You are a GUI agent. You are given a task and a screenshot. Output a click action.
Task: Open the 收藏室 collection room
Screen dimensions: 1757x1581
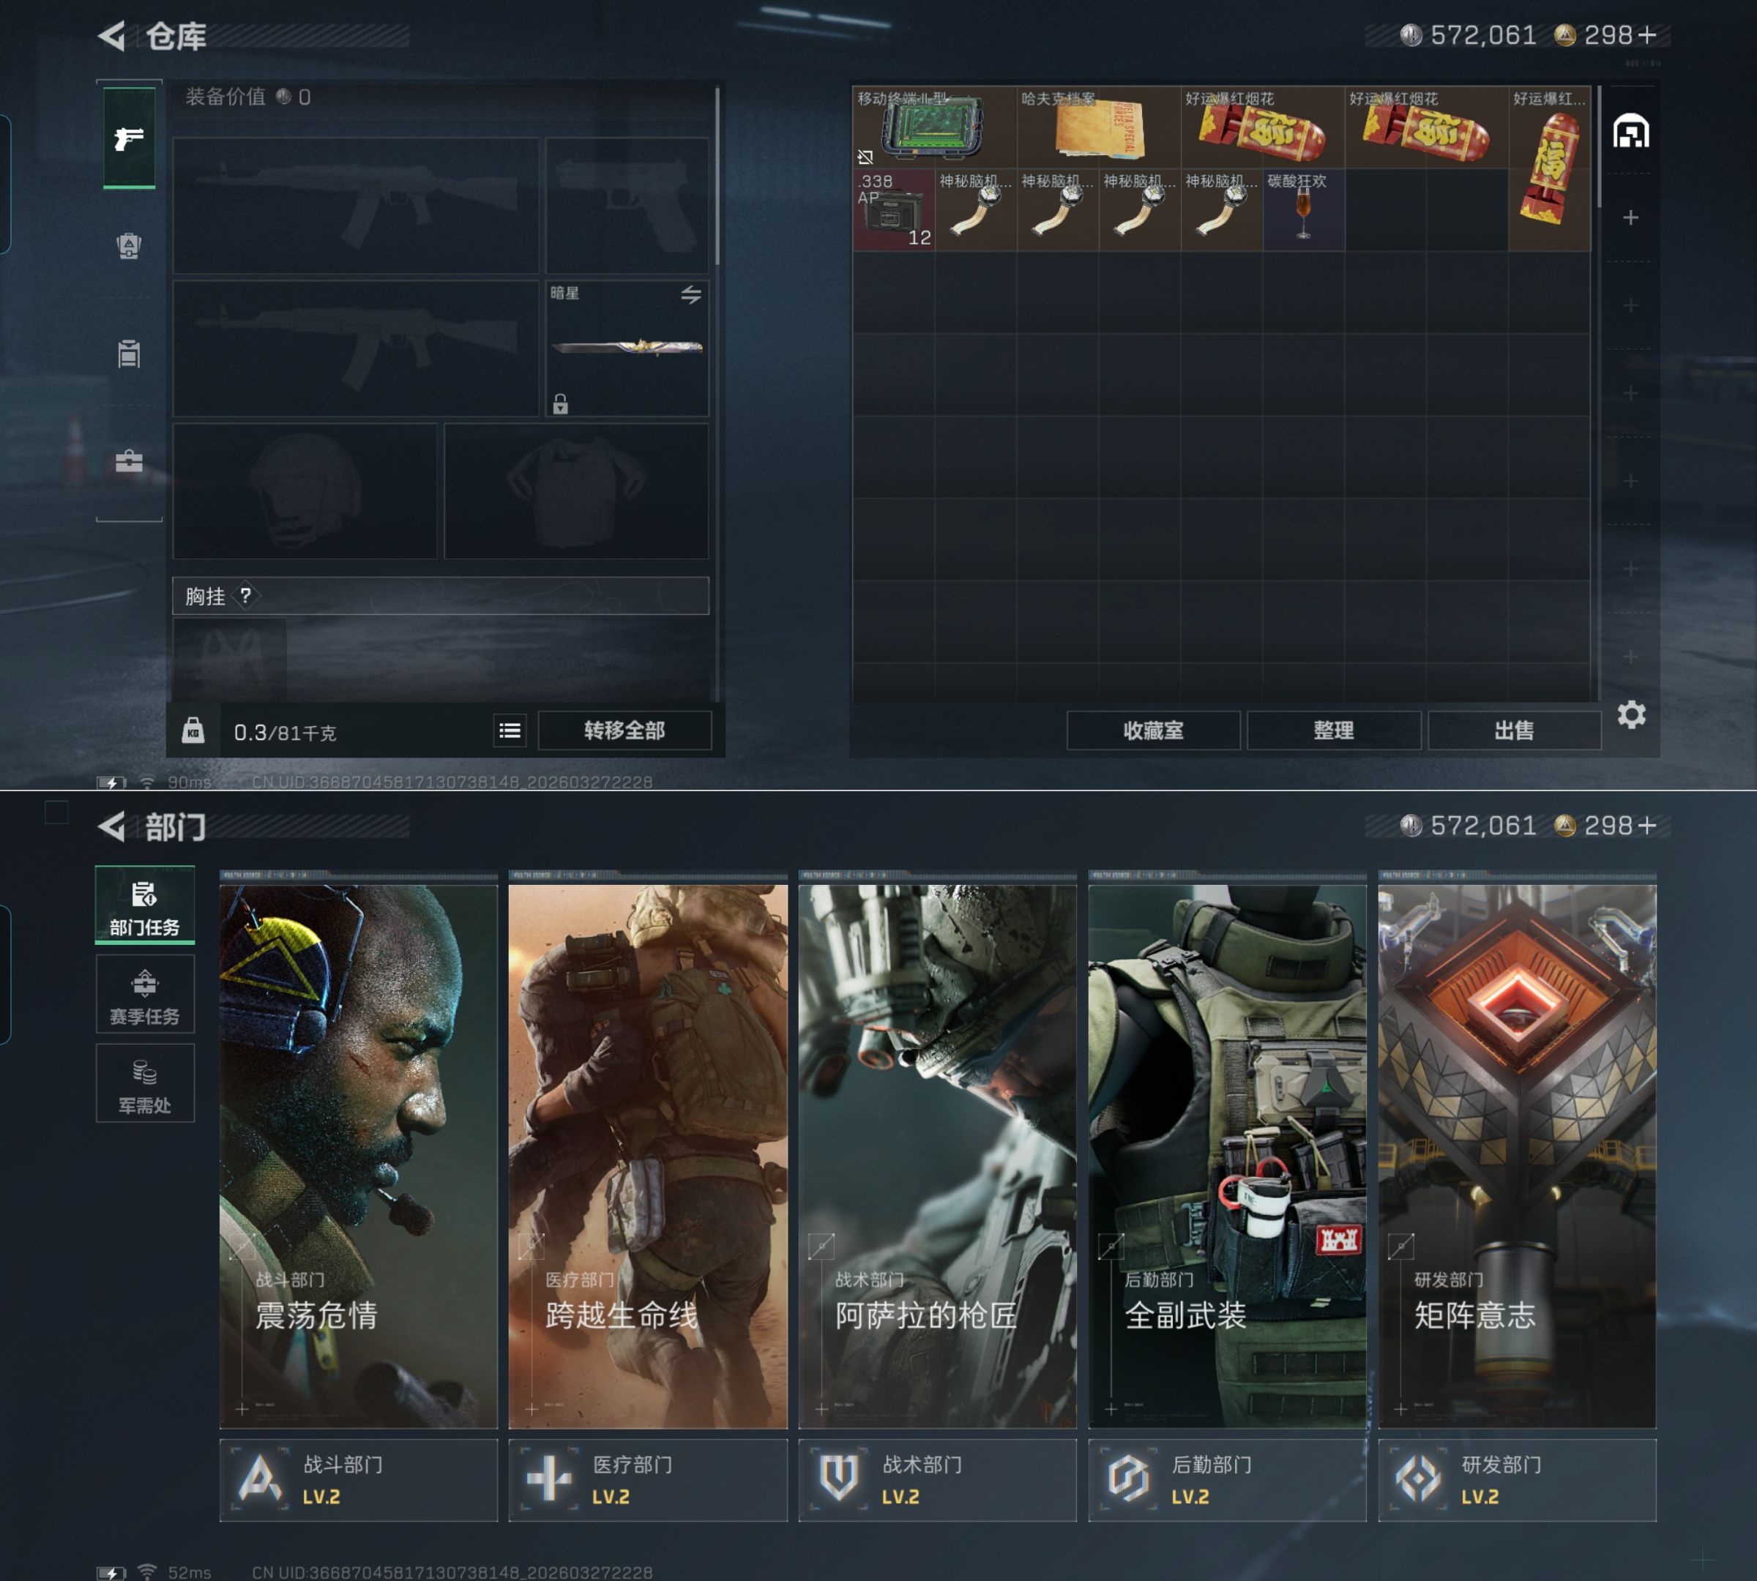(x=1153, y=730)
